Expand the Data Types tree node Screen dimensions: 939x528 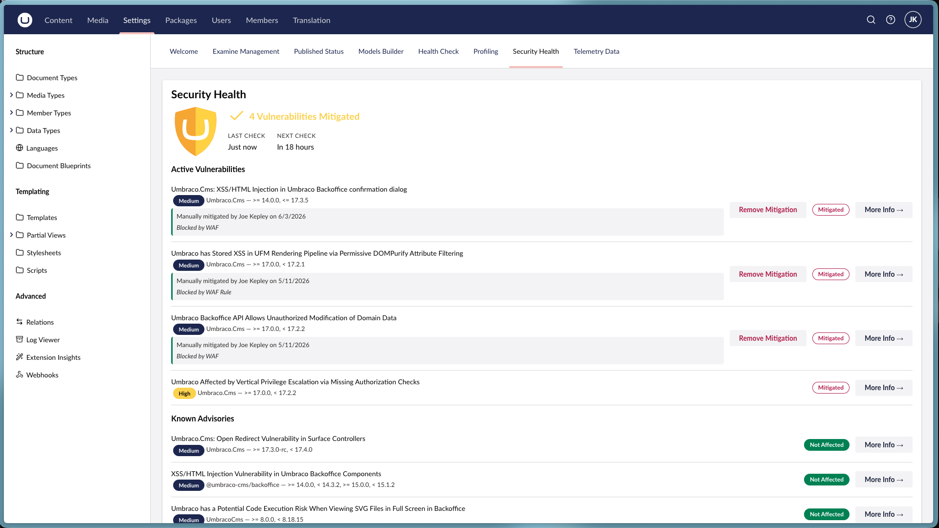[11, 131]
